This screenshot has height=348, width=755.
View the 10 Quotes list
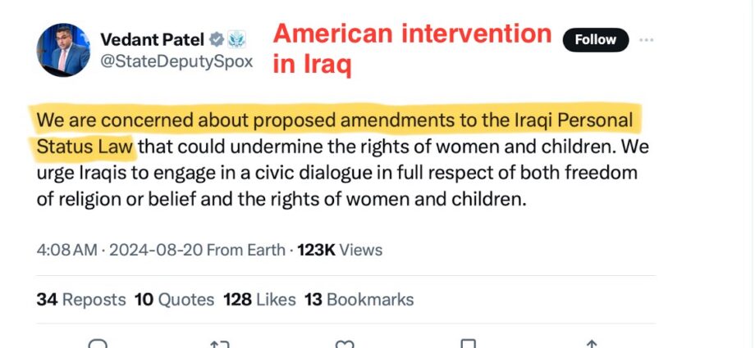coord(174,300)
